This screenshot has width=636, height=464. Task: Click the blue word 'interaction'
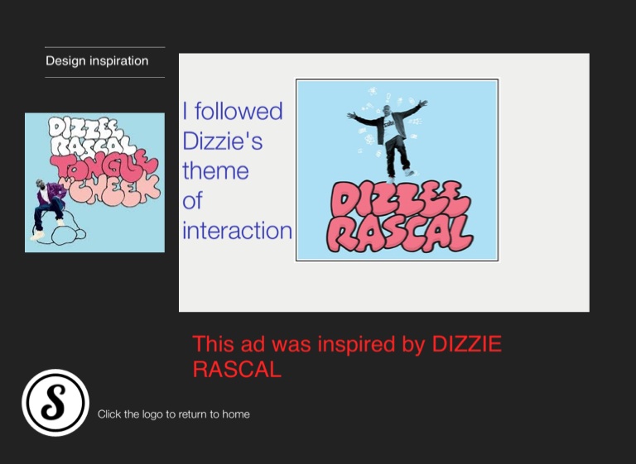237,230
